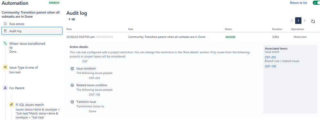Screen dimensions: 320x120
Task: Select the Issue Type condition icon
Action: 5,67
